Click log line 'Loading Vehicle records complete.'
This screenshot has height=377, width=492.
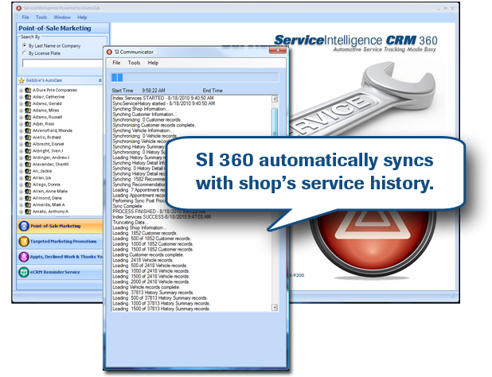click(146, 287)
